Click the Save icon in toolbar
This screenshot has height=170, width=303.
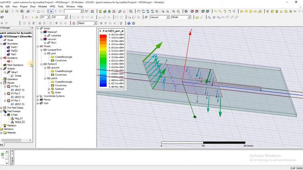(x=7, y=11)
